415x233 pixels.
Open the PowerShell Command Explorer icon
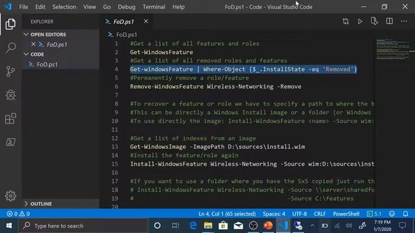click(x=10, y=142)
